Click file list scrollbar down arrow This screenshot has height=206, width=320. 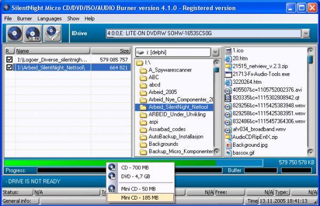310,152
